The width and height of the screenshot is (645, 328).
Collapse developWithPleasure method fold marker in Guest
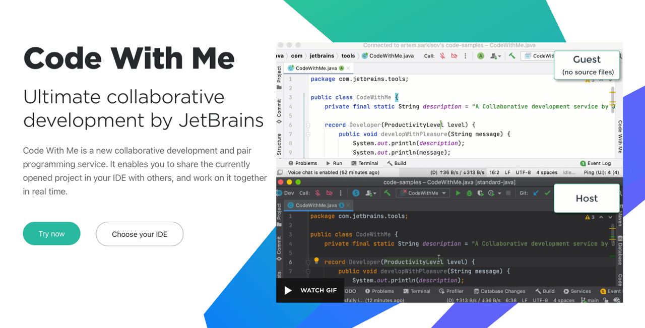(308, 134)
